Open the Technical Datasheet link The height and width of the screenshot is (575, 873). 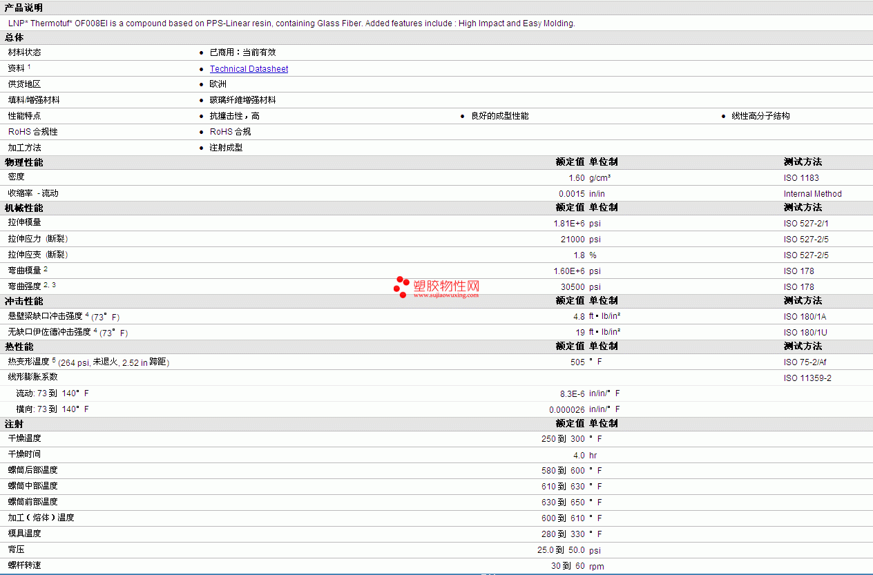(249, 69)
